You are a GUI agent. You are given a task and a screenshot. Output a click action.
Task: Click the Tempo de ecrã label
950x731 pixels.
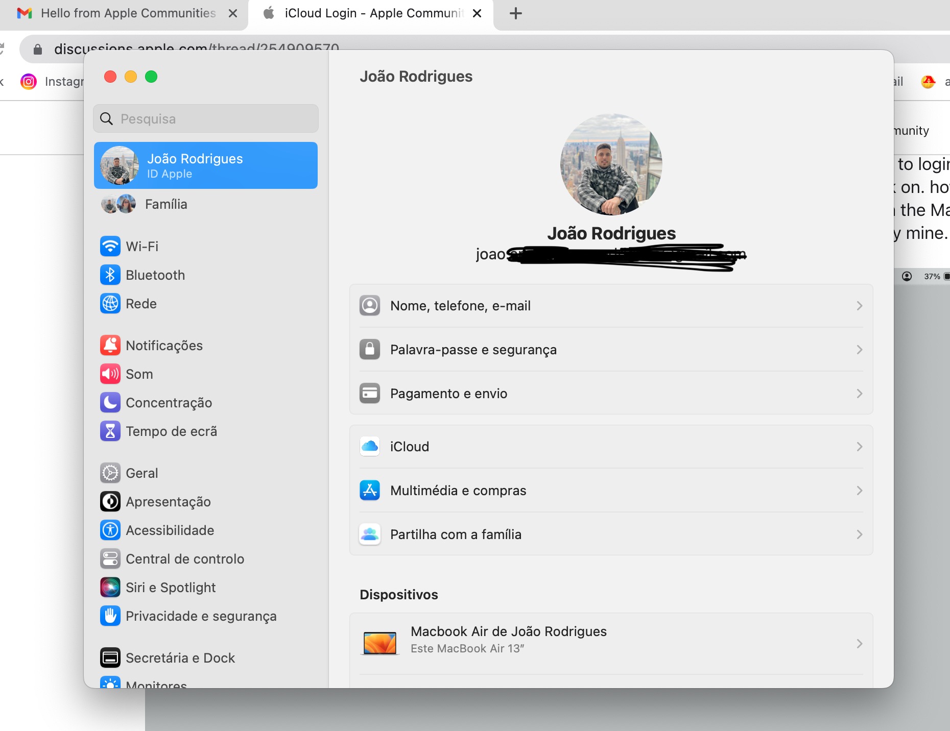171,431
